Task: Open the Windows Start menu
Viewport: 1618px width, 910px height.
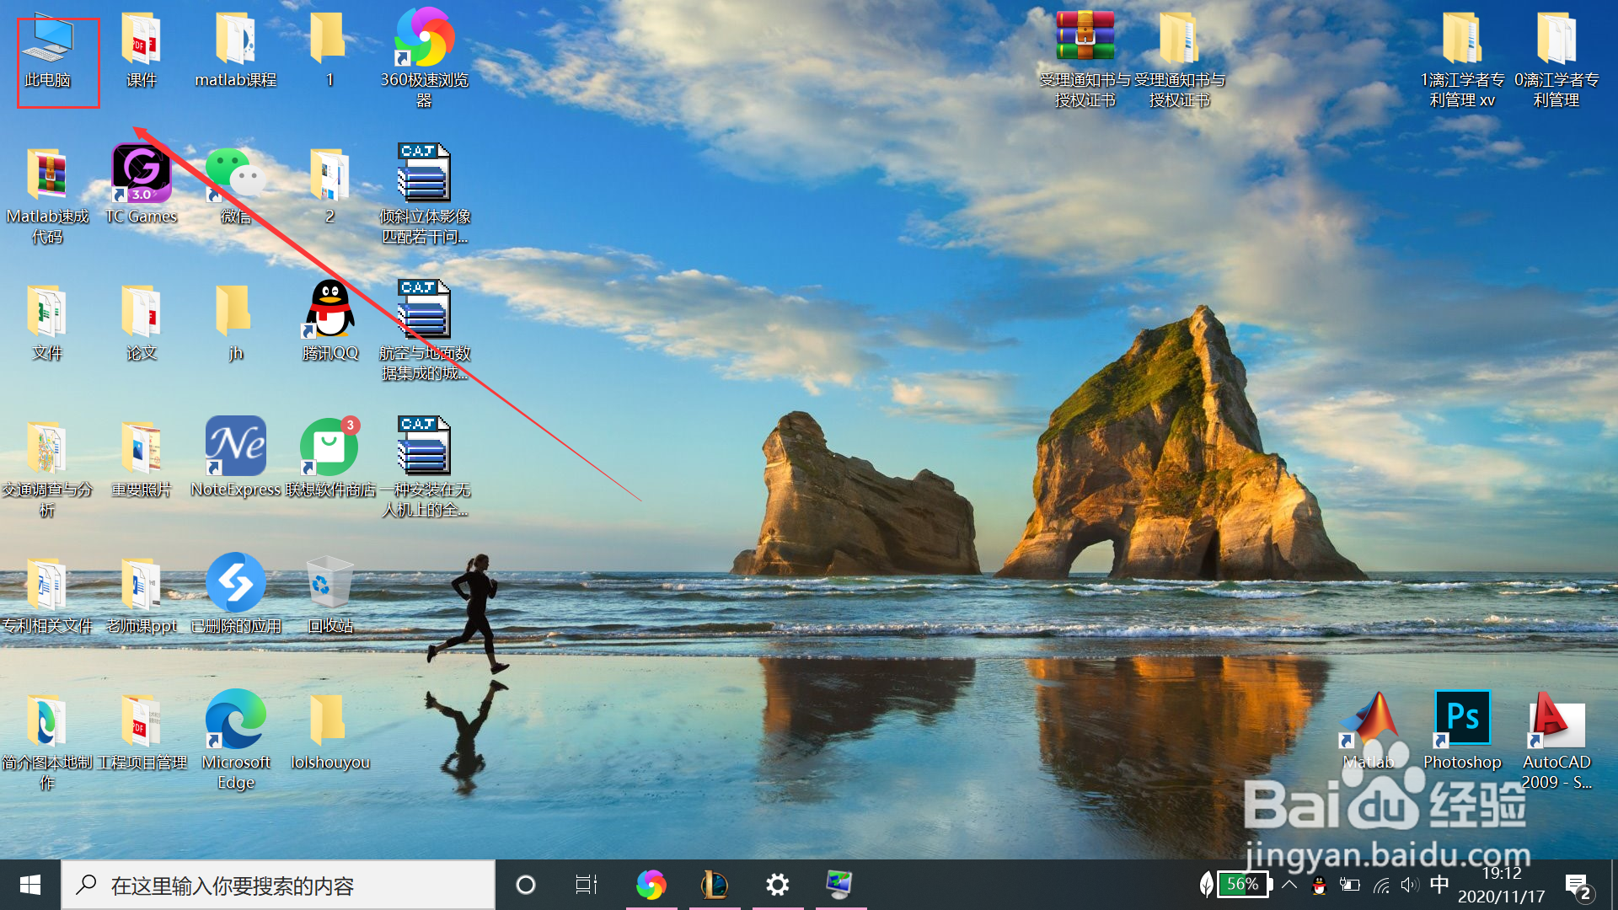Action: 30,885
